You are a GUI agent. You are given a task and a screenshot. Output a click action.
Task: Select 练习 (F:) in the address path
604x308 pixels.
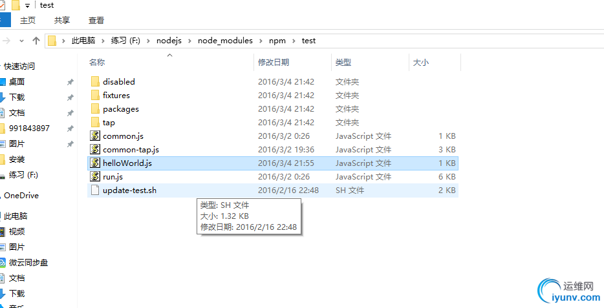(125, 41)
